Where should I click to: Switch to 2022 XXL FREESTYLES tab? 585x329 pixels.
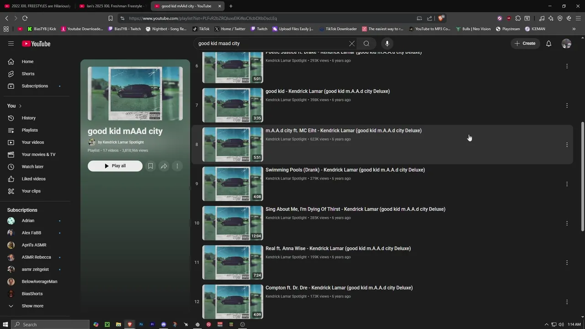click(37, 6)
